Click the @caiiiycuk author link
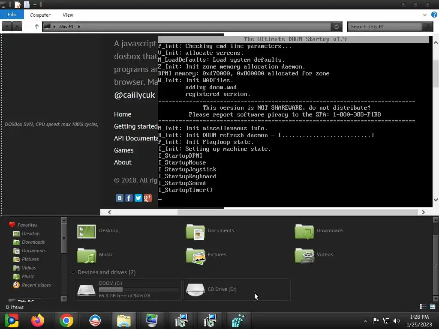This screenshot has height=329, width=439. coord(134,95)
